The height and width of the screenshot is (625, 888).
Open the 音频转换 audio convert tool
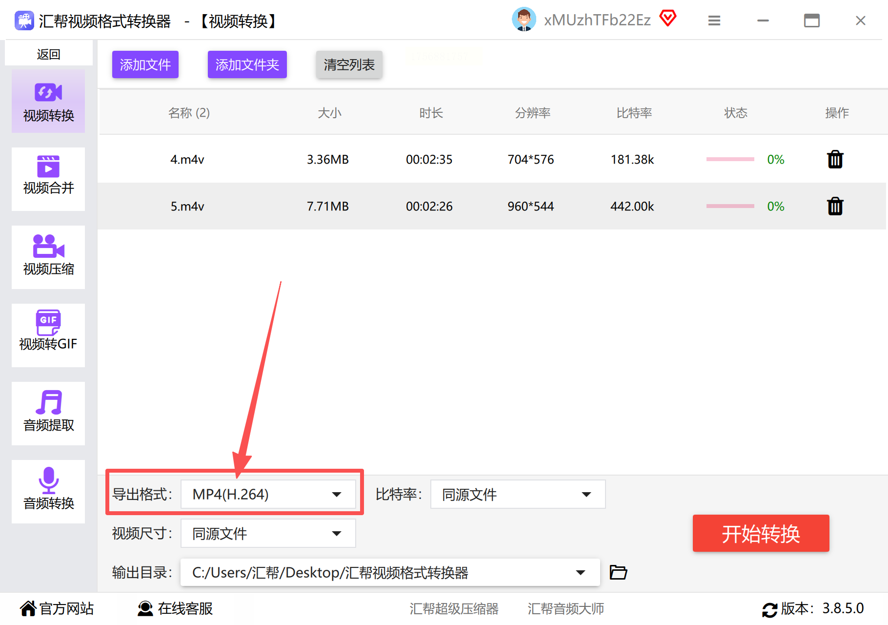(48, 492)
